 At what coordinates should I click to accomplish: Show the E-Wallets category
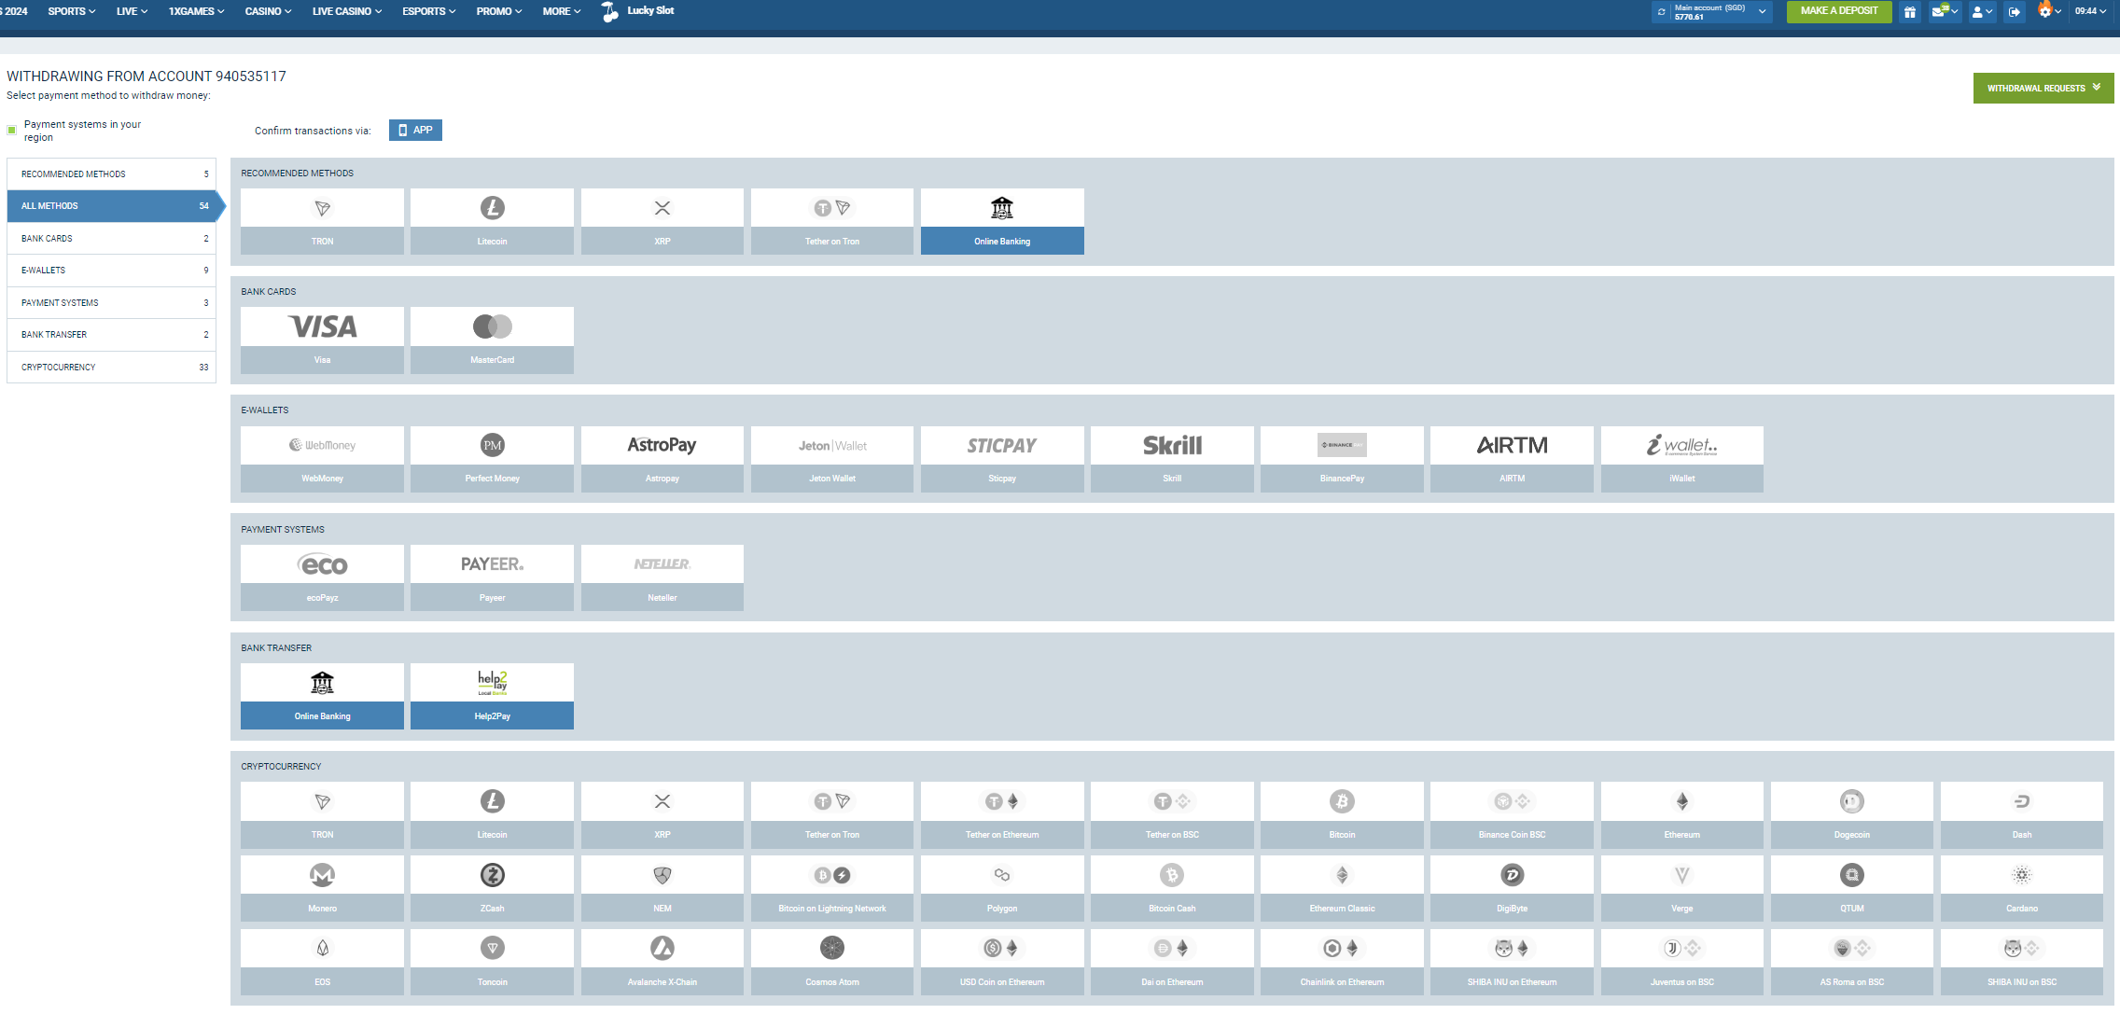pos(111,271)
